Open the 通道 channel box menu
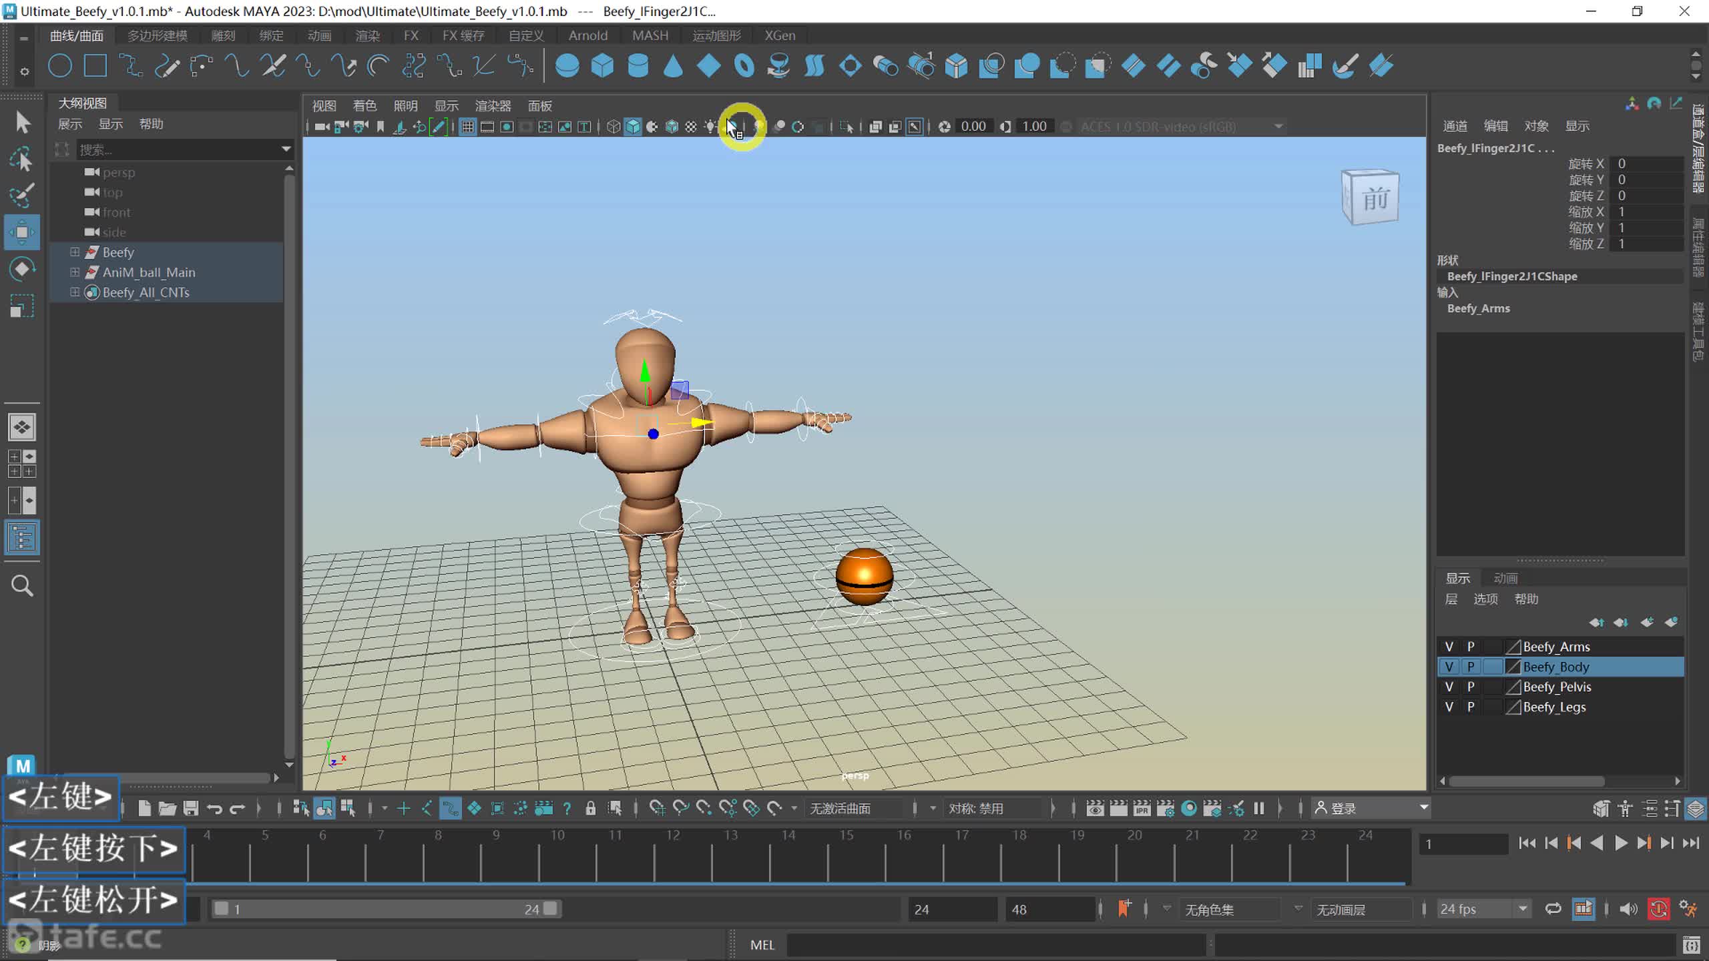Screen dimensions: 1709x961 (x=1455, y=126)
